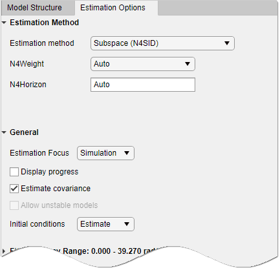Click the Estimation Method section heading
280x270 pixels.
45,23
